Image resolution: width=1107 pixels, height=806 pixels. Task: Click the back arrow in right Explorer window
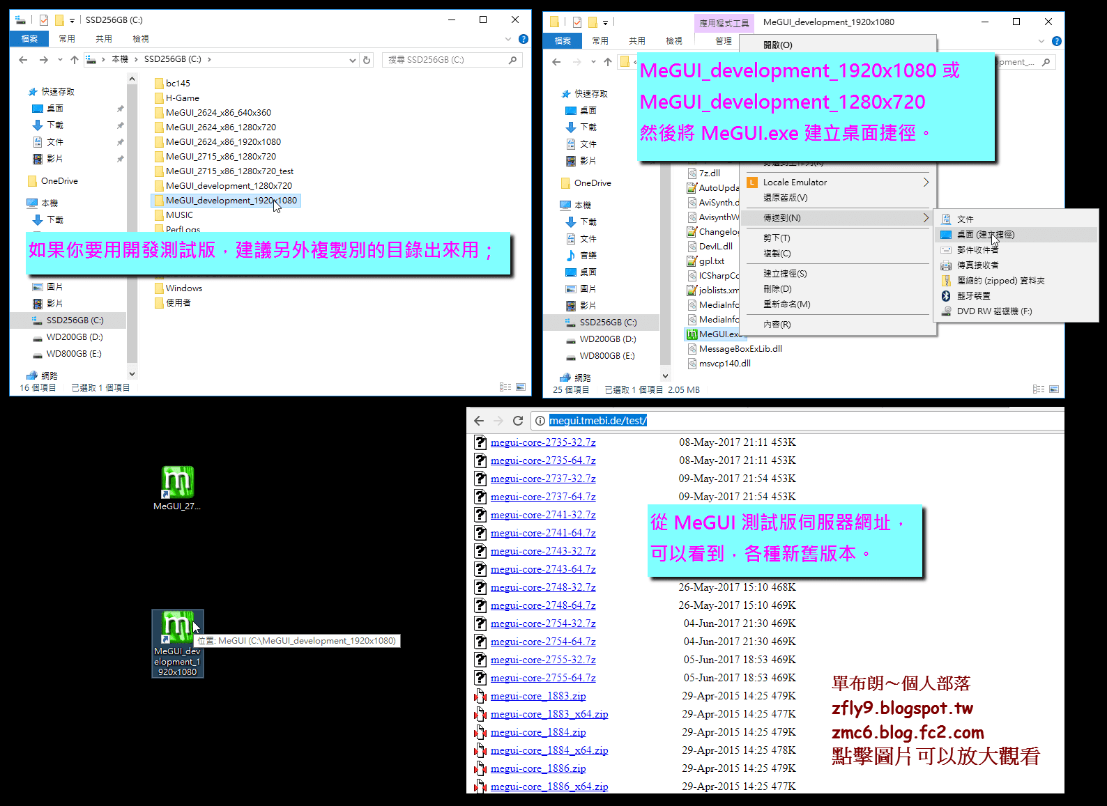(556, 62)
